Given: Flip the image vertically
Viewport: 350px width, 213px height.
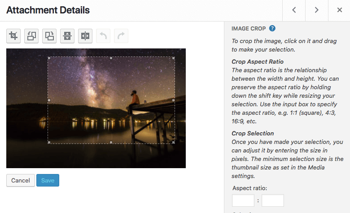Looking at the screenshot, I should tap(67, 36).
